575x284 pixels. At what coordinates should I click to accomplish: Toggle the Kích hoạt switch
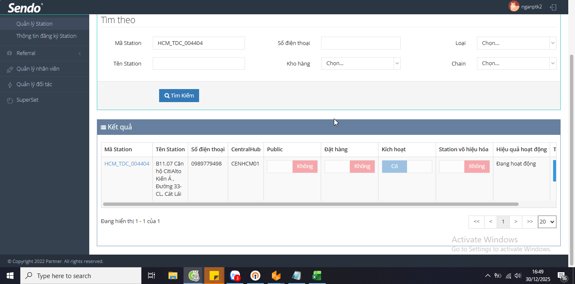click(407, 166)
